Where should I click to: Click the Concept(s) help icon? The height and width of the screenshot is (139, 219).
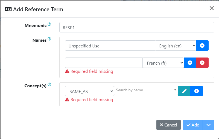tap(49, 84)
